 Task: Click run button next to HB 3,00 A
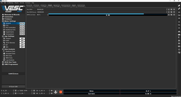[x=52, y=93]
